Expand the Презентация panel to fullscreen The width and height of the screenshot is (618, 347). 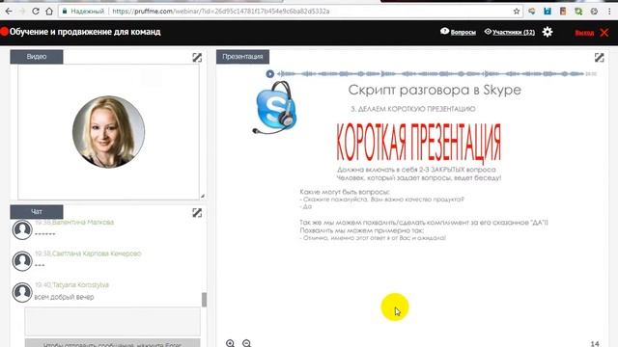tap(599, 58)
